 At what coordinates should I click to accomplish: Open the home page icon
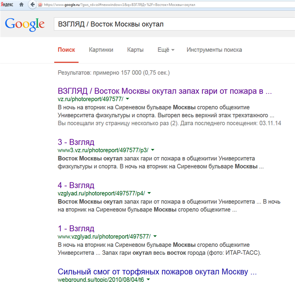coord(22,5)
